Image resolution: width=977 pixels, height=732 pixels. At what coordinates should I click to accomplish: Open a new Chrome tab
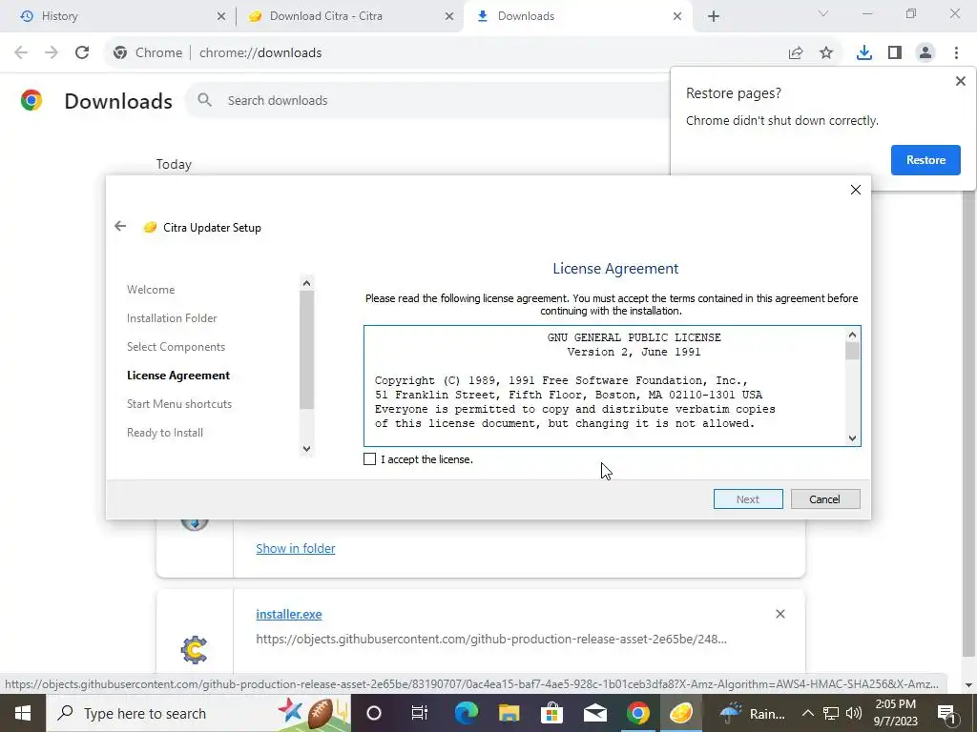pyautogui.click(x=714, y=16)
